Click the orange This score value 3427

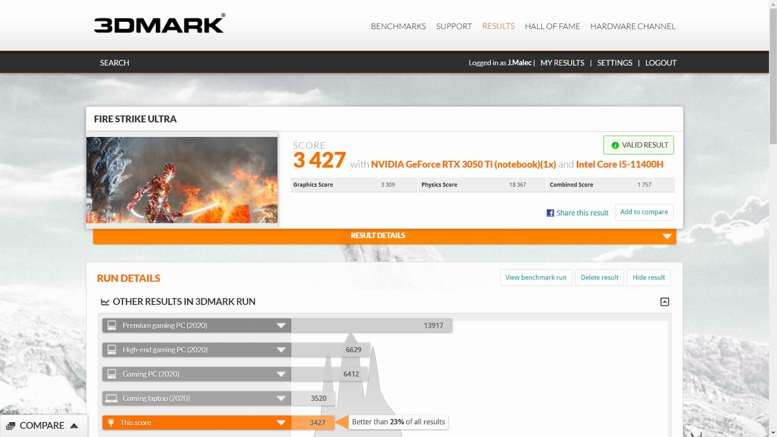pyautogui.click(x=318, y=422)
